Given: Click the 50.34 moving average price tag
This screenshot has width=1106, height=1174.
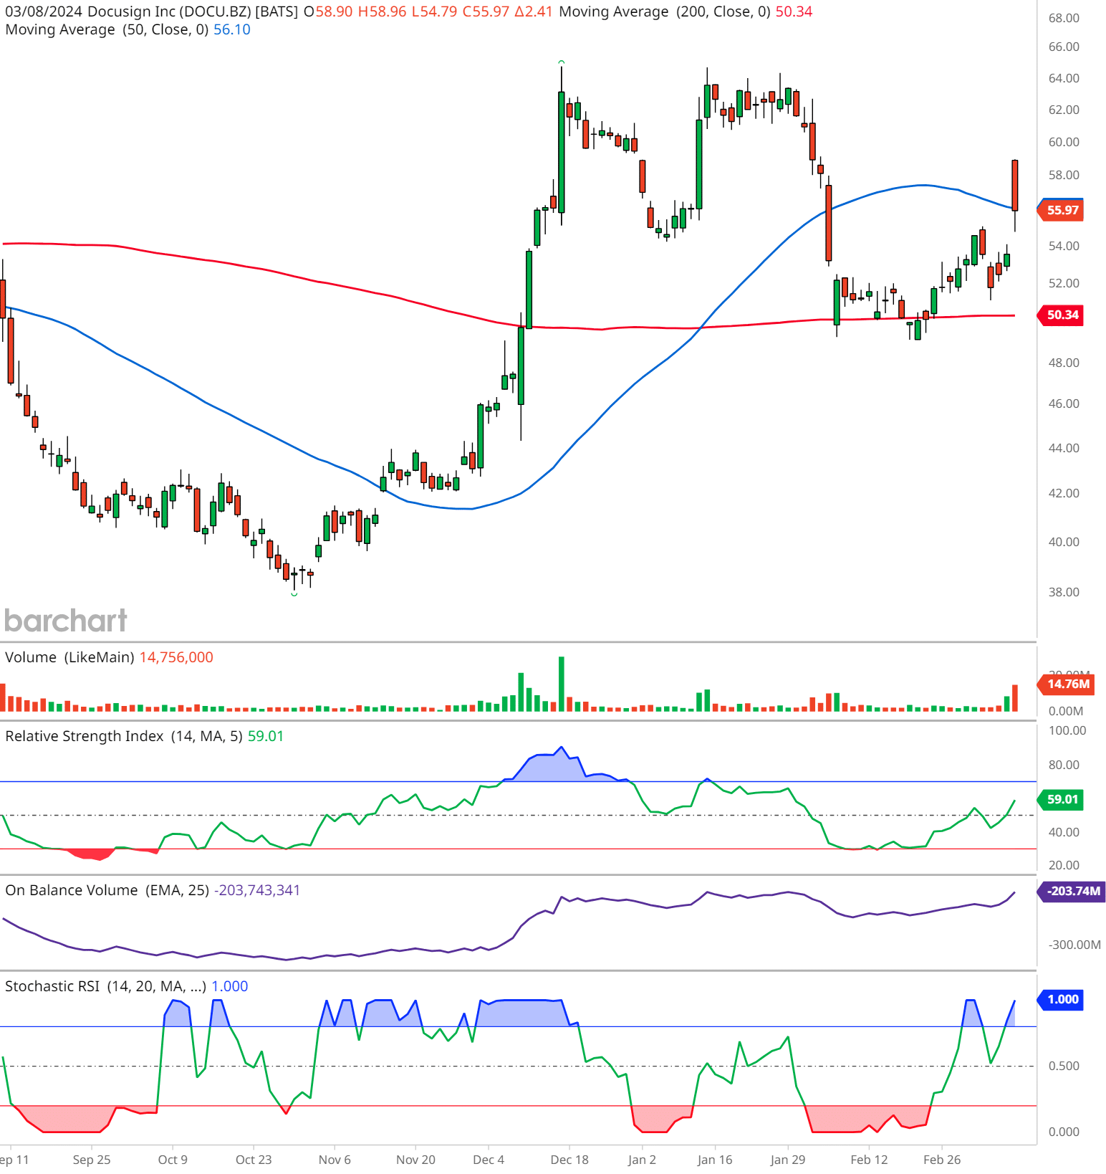Looking at the screenshot, I should point(1061,315).
